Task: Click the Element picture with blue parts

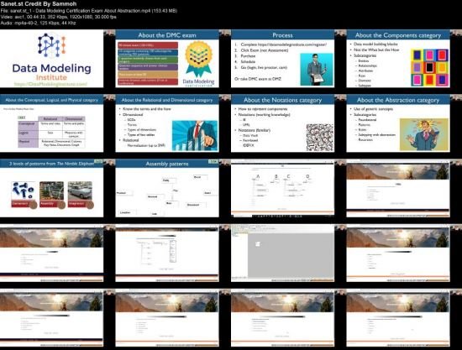Action: pos(24,191)
